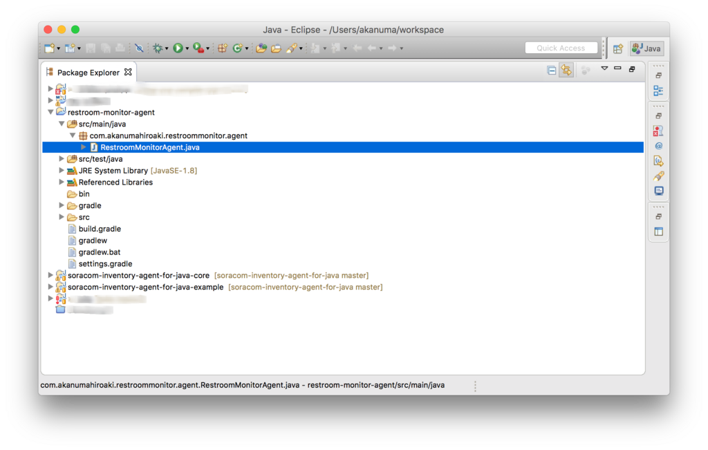The height and width of the screenshot is (450, 708).
Task: Click the Open Type toolbar icon
Action: 261,48
